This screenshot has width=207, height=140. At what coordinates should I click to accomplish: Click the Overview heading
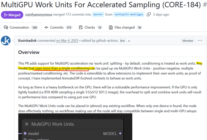29,52
